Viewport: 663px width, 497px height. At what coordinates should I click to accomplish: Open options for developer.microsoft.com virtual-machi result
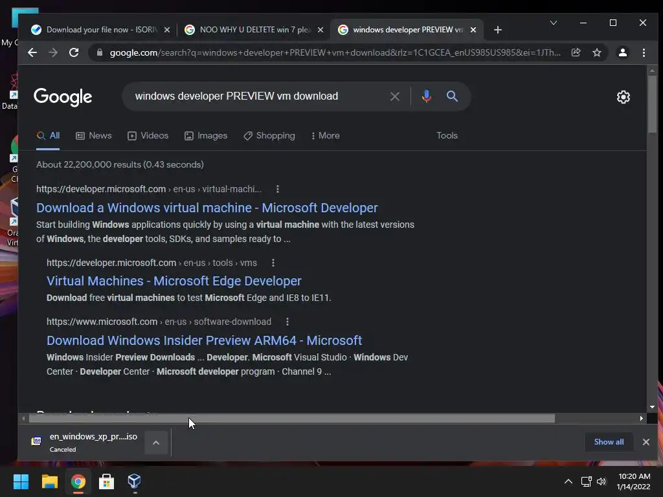click(277, 190)
